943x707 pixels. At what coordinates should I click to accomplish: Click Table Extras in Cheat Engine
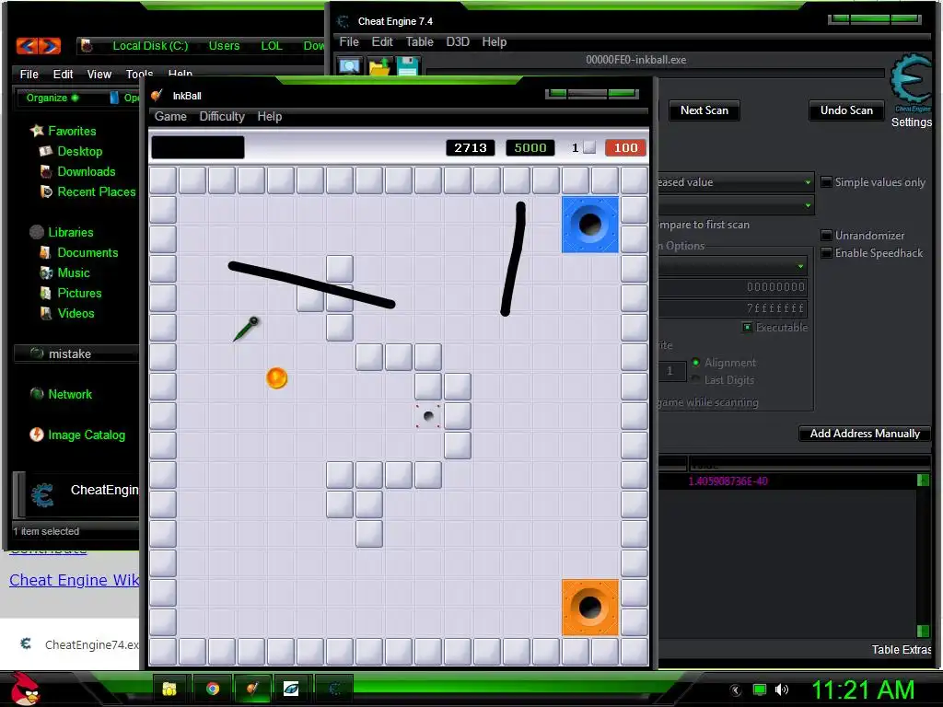pyautogui.click(x=901, y=650)
